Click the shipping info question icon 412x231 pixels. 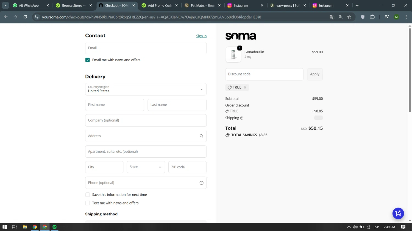point(242,118)
